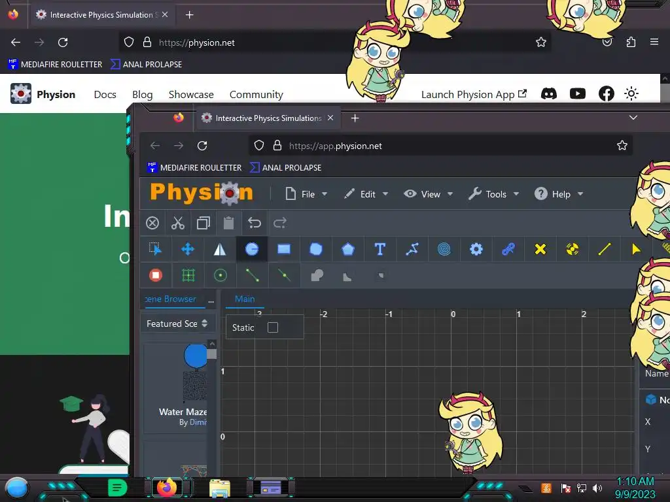Click the Copy icon
Screen dimensions: 670x502
point(203,223)
